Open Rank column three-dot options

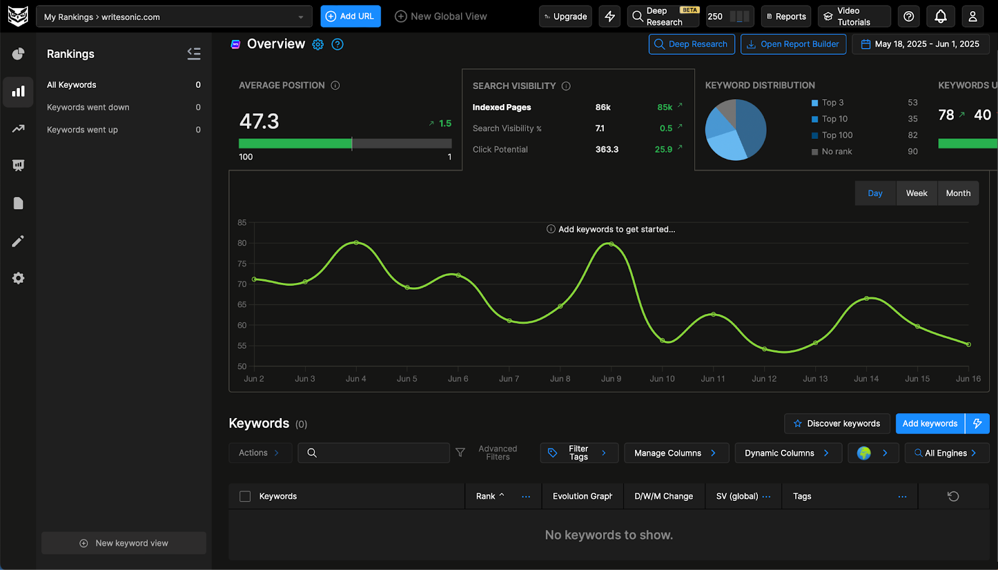pyautogui.click(x=526, y=496)
